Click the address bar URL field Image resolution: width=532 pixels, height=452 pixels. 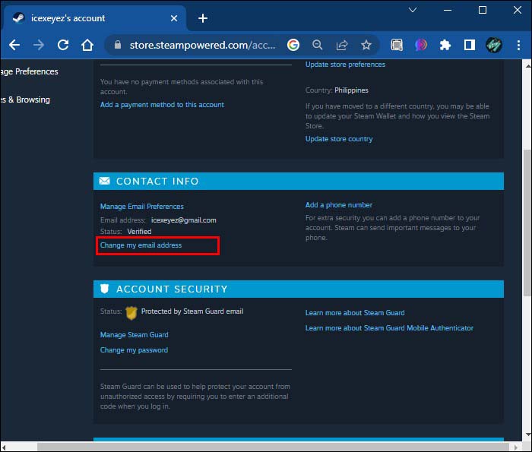tap(202, 45)
